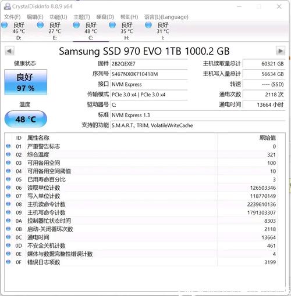Click power on hours value 13664 小时
Viewport: 291px width, 296px height.
(x=264, y=105)
